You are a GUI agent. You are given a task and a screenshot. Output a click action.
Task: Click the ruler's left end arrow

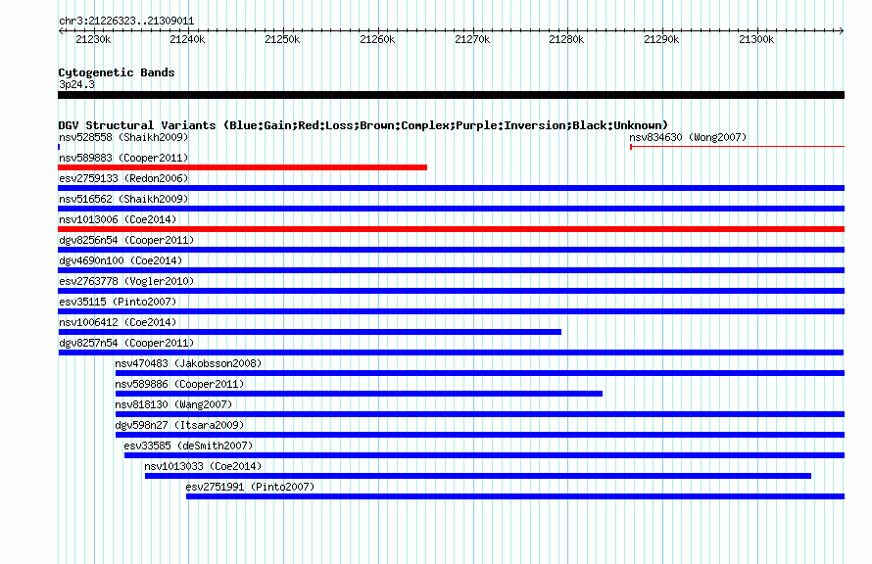[61, 31]
